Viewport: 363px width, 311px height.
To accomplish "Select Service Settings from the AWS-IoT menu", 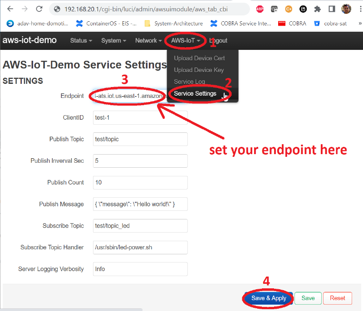I will coord(197,93).
